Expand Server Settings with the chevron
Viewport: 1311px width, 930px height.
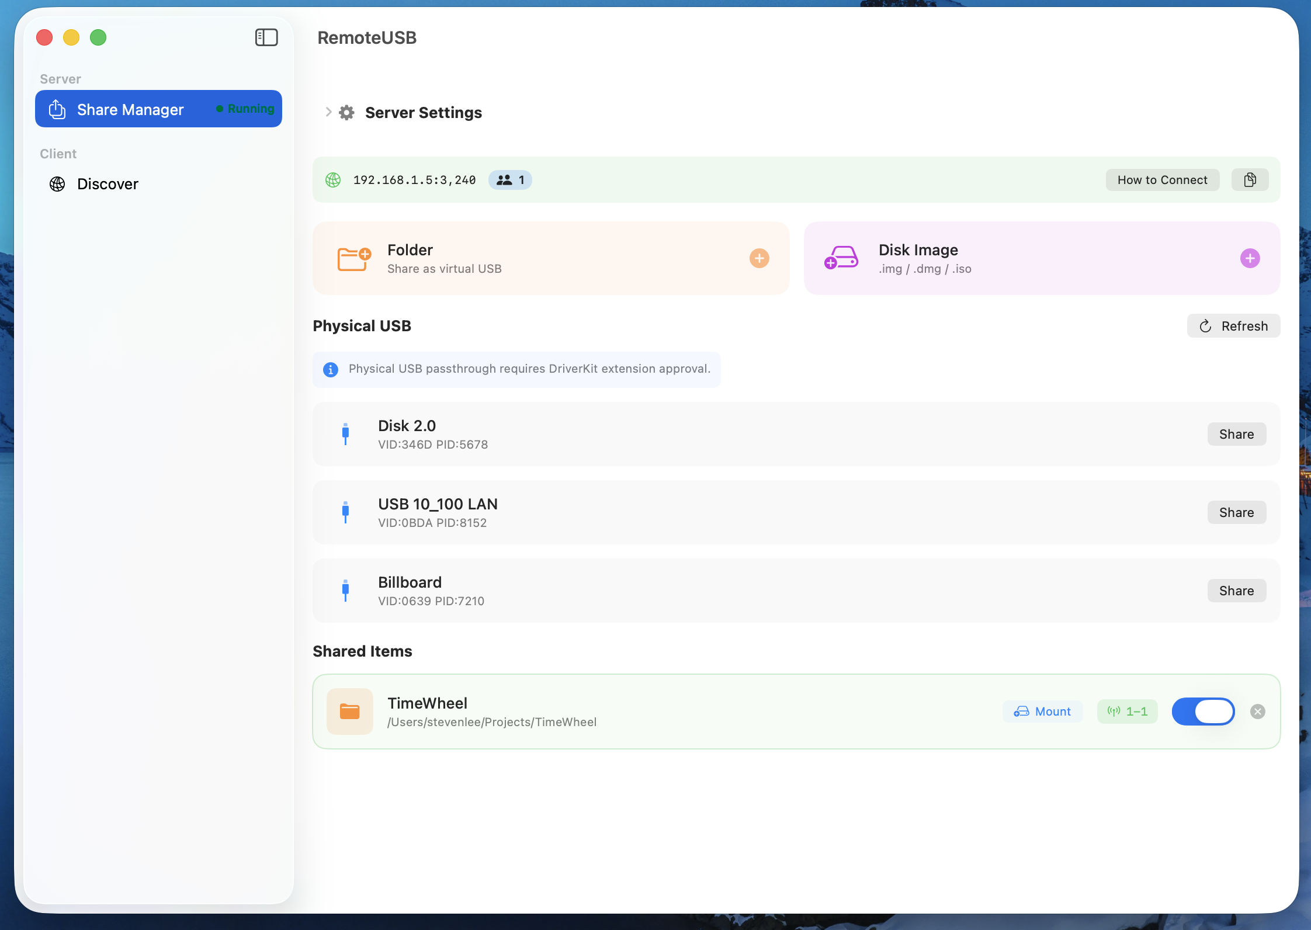[x=328, y=112]
